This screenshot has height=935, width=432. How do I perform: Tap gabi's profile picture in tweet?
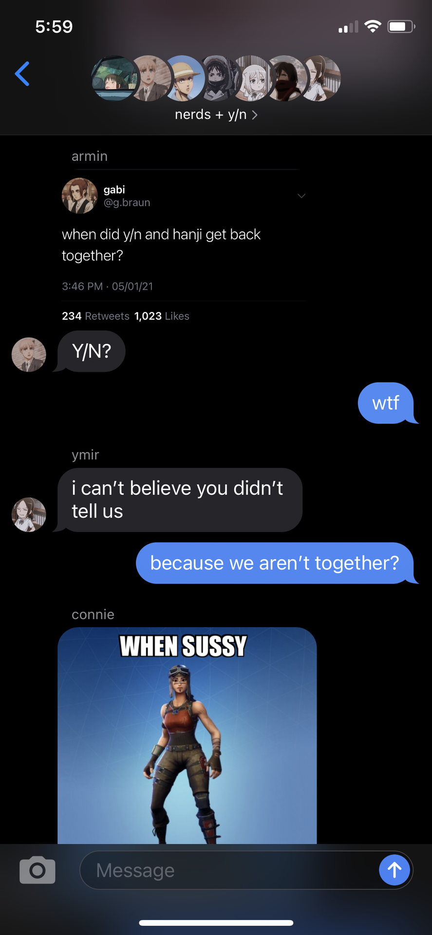(79, 196)
